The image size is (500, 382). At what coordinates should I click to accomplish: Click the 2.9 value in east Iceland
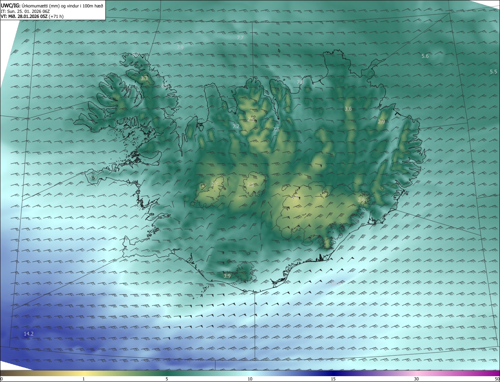coord(381,122)
